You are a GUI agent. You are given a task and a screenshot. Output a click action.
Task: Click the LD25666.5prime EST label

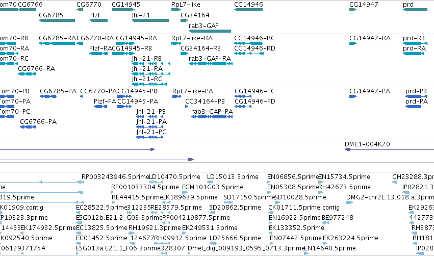tap(235, 238)
